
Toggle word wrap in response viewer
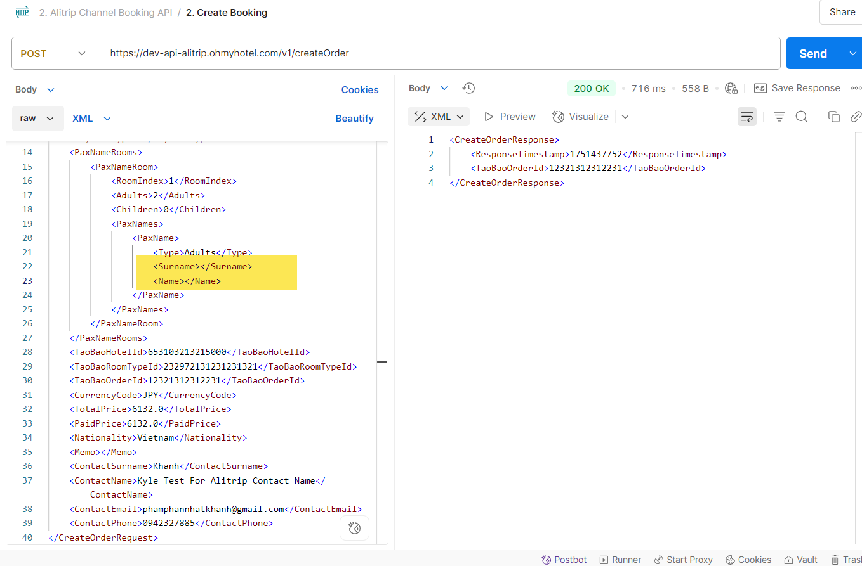[747, 117]
